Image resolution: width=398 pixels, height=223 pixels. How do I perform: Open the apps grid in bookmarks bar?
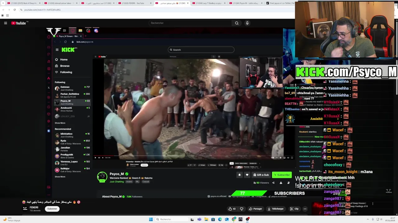(x=7, y=15)
